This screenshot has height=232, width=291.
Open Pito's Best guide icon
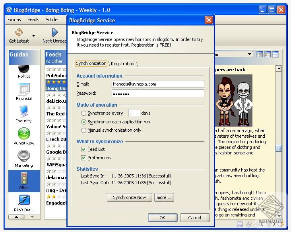pos(24,201)
